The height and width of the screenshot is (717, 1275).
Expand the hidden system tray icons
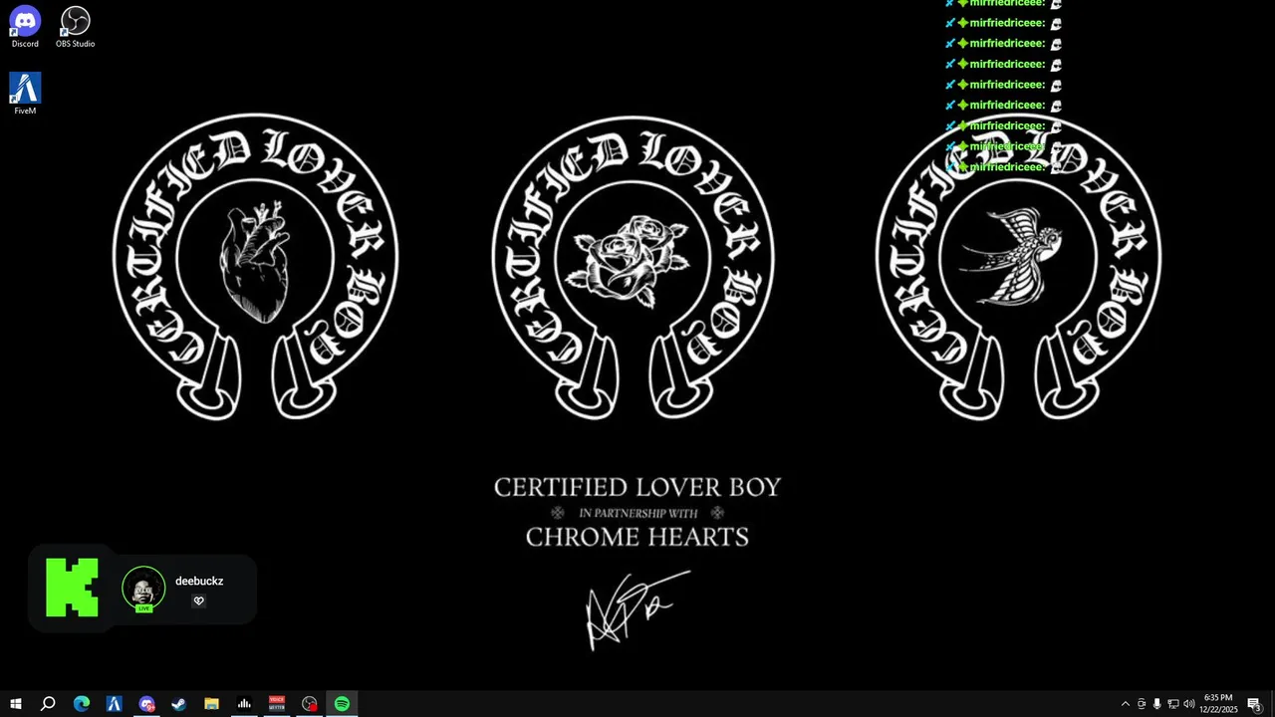tap(1126, 704)
